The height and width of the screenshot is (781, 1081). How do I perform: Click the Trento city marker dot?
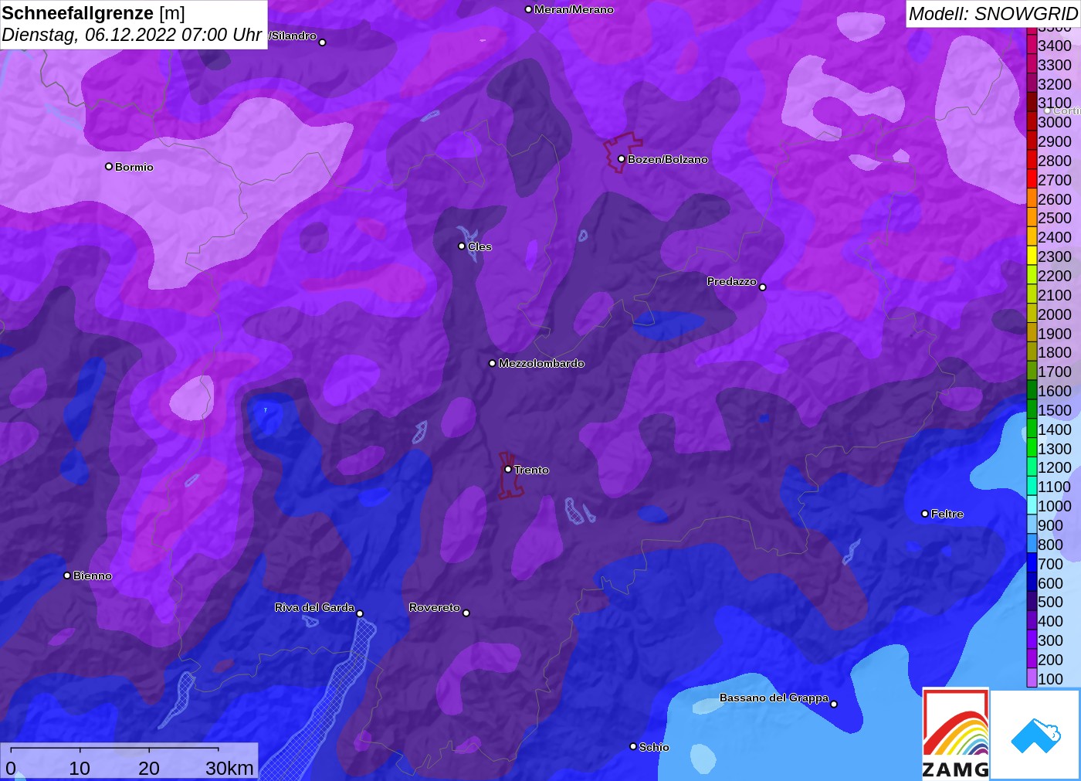tap(508, 470)
